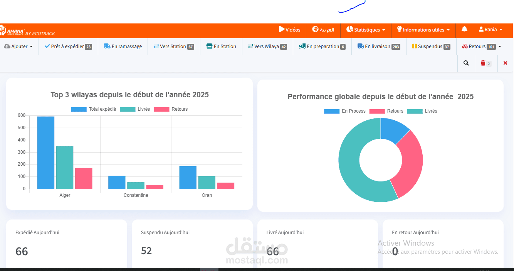
Task: Expand the Informations utiles menu
Action: pos(423,29)
